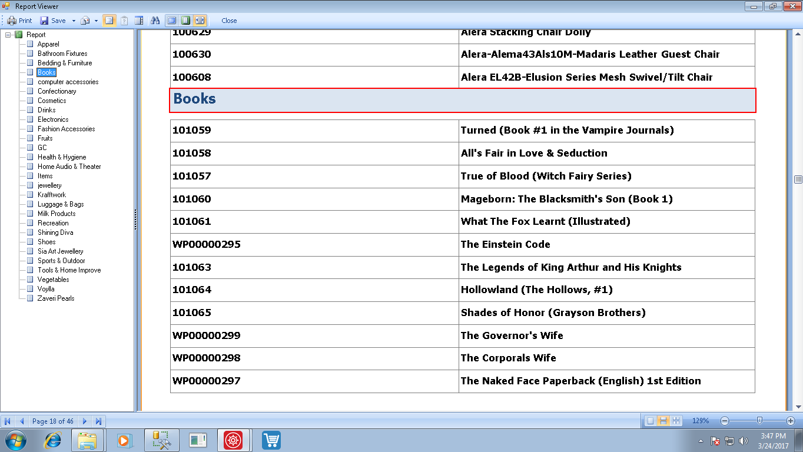Select Sports & Outdoor category
The image size is (803, 452).
(61, 261)
